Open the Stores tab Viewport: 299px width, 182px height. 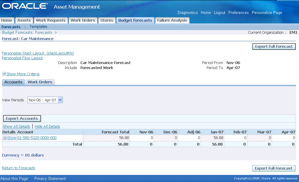pos(107,20)
